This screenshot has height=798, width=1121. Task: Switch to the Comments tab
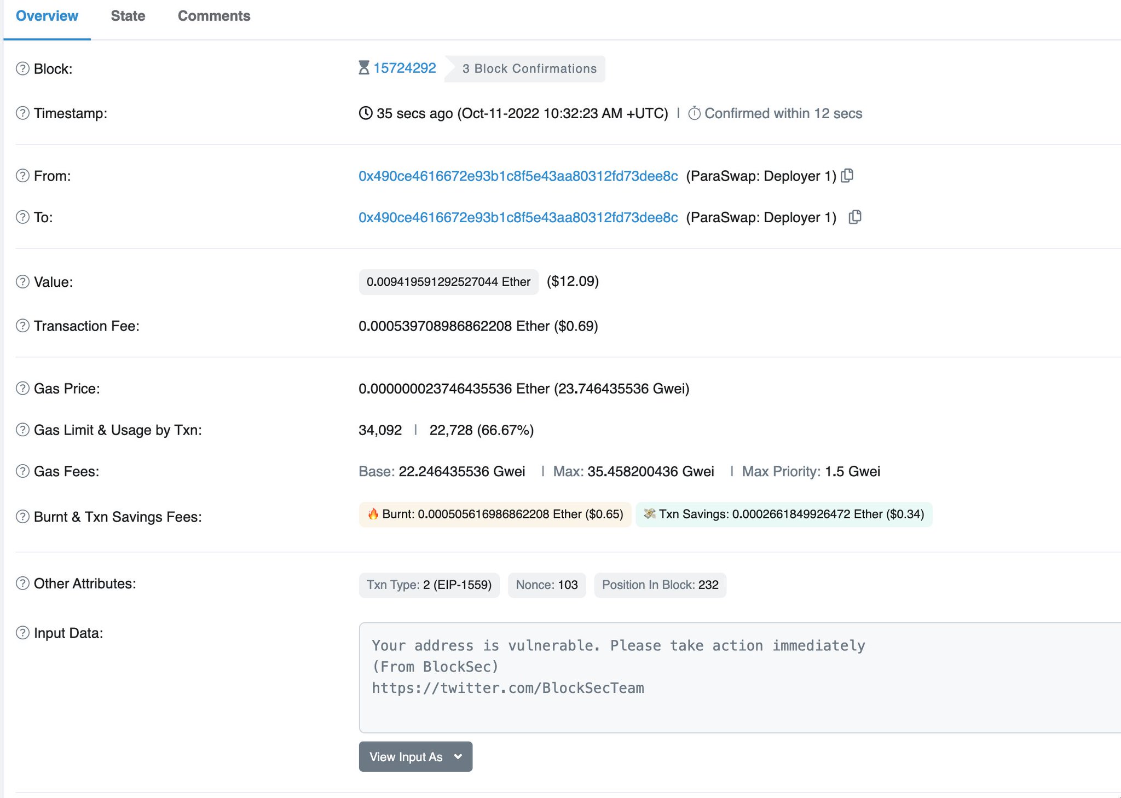214,16
